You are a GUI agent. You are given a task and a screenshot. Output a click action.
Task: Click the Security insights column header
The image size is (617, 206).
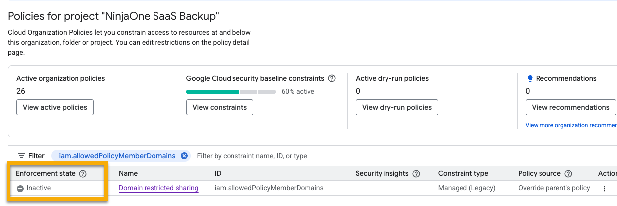tap(382, 174)
